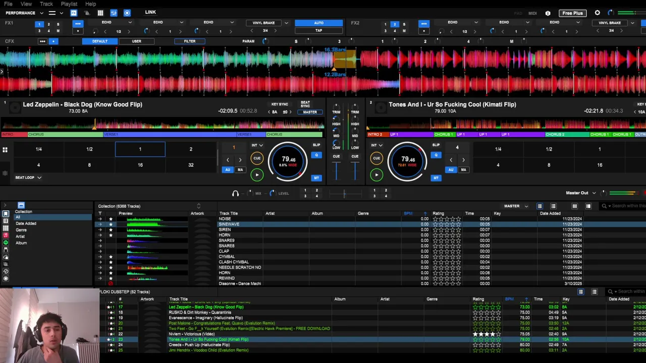Toggle the mixer panel icon in toolbar
Image resolution: width=646 pixels, height=363 pixels.
114,13
